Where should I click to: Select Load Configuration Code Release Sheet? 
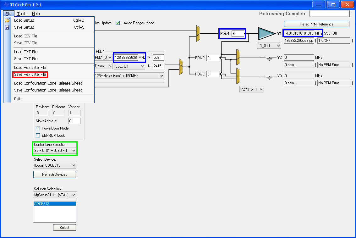(49, 83)
